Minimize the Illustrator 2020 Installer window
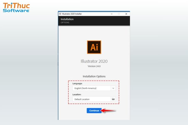Image resolution: width=188 pixels, height=125 pixels. pyautogui.click(x=112, y=14)
